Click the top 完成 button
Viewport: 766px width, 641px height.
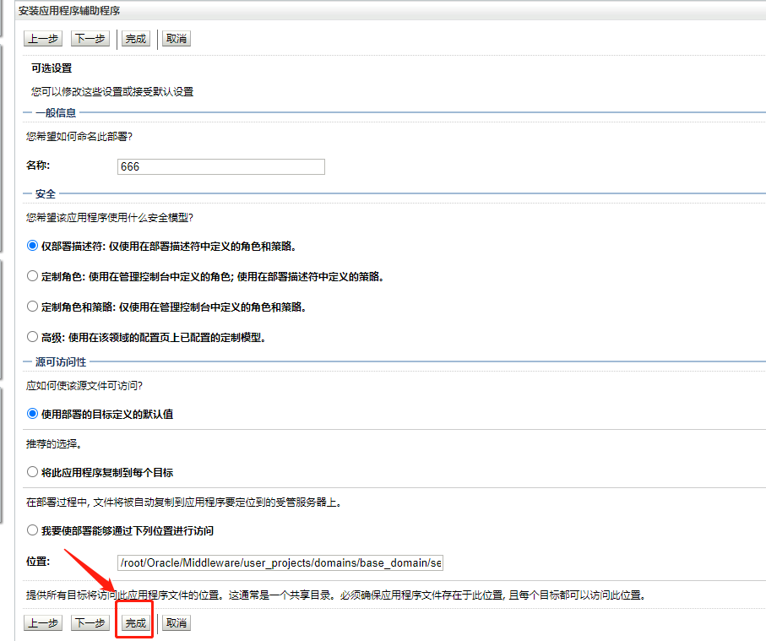click(x=134, y=37)
